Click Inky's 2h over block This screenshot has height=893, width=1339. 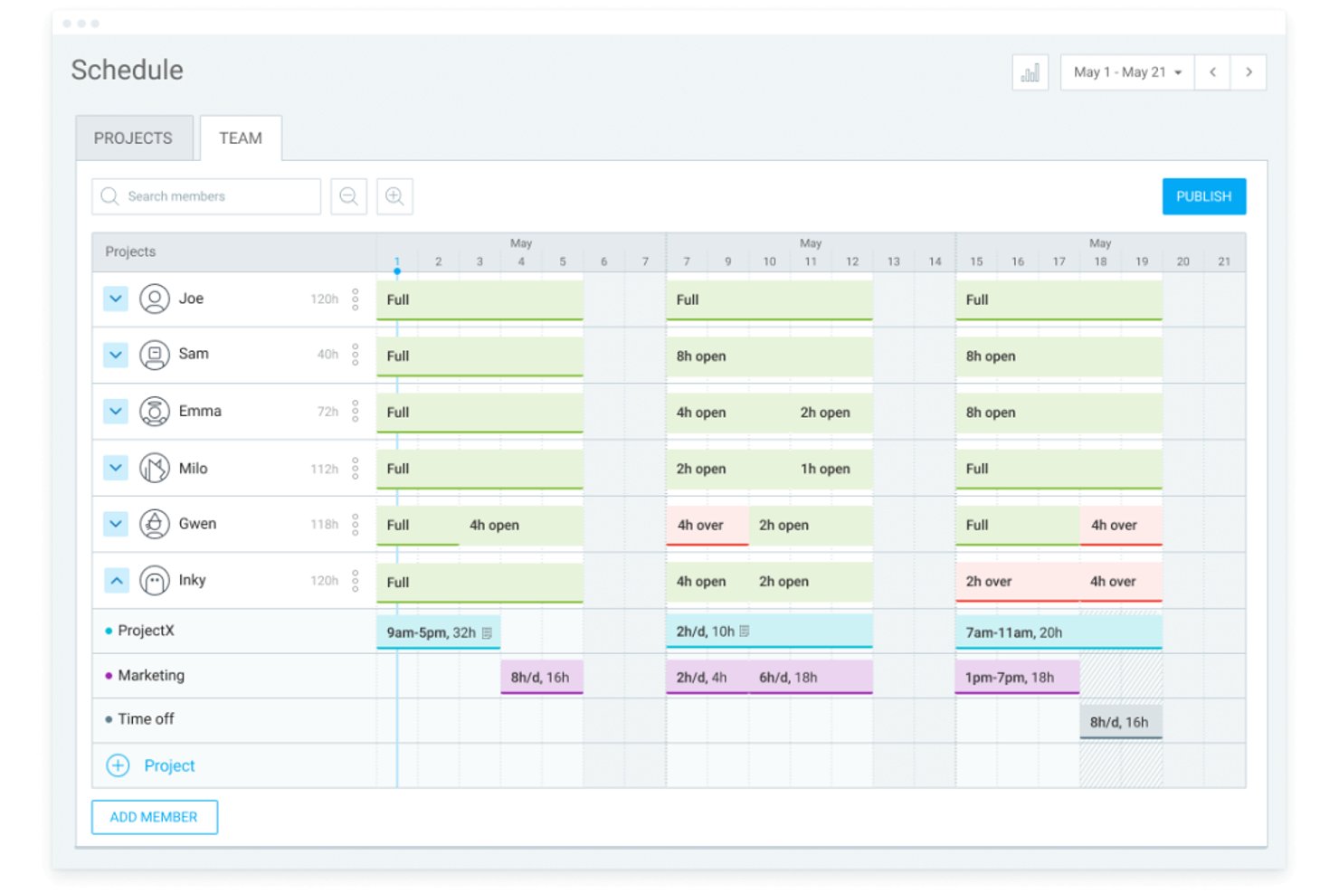pyautogui.click(x=1018, y=582)
